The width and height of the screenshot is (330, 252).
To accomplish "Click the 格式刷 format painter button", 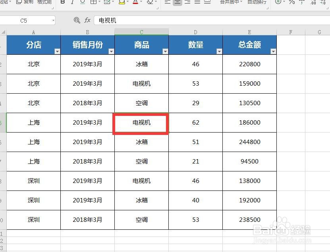I will click(x=44, y=2).
